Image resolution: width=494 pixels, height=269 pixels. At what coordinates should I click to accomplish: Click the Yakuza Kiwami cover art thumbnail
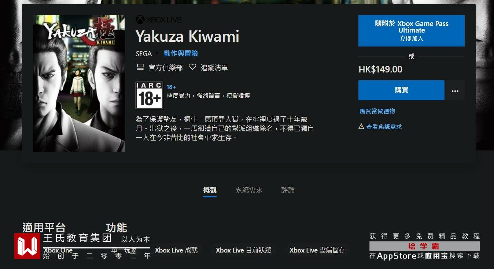79,83
